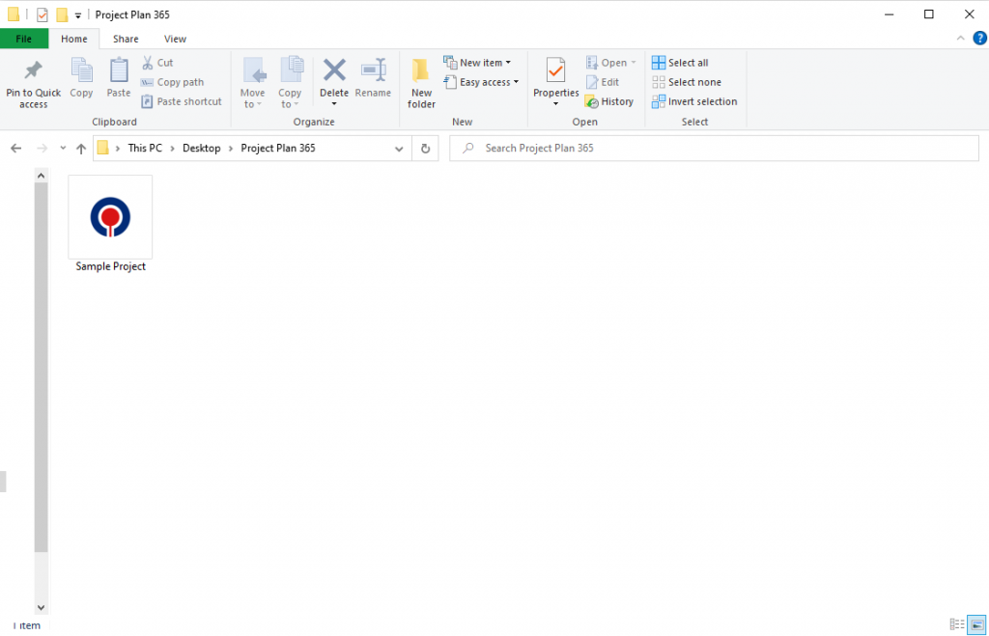The height and width of the screenshot is (636, 989).
Task: Click Invert selection
Action: [694, 101]
